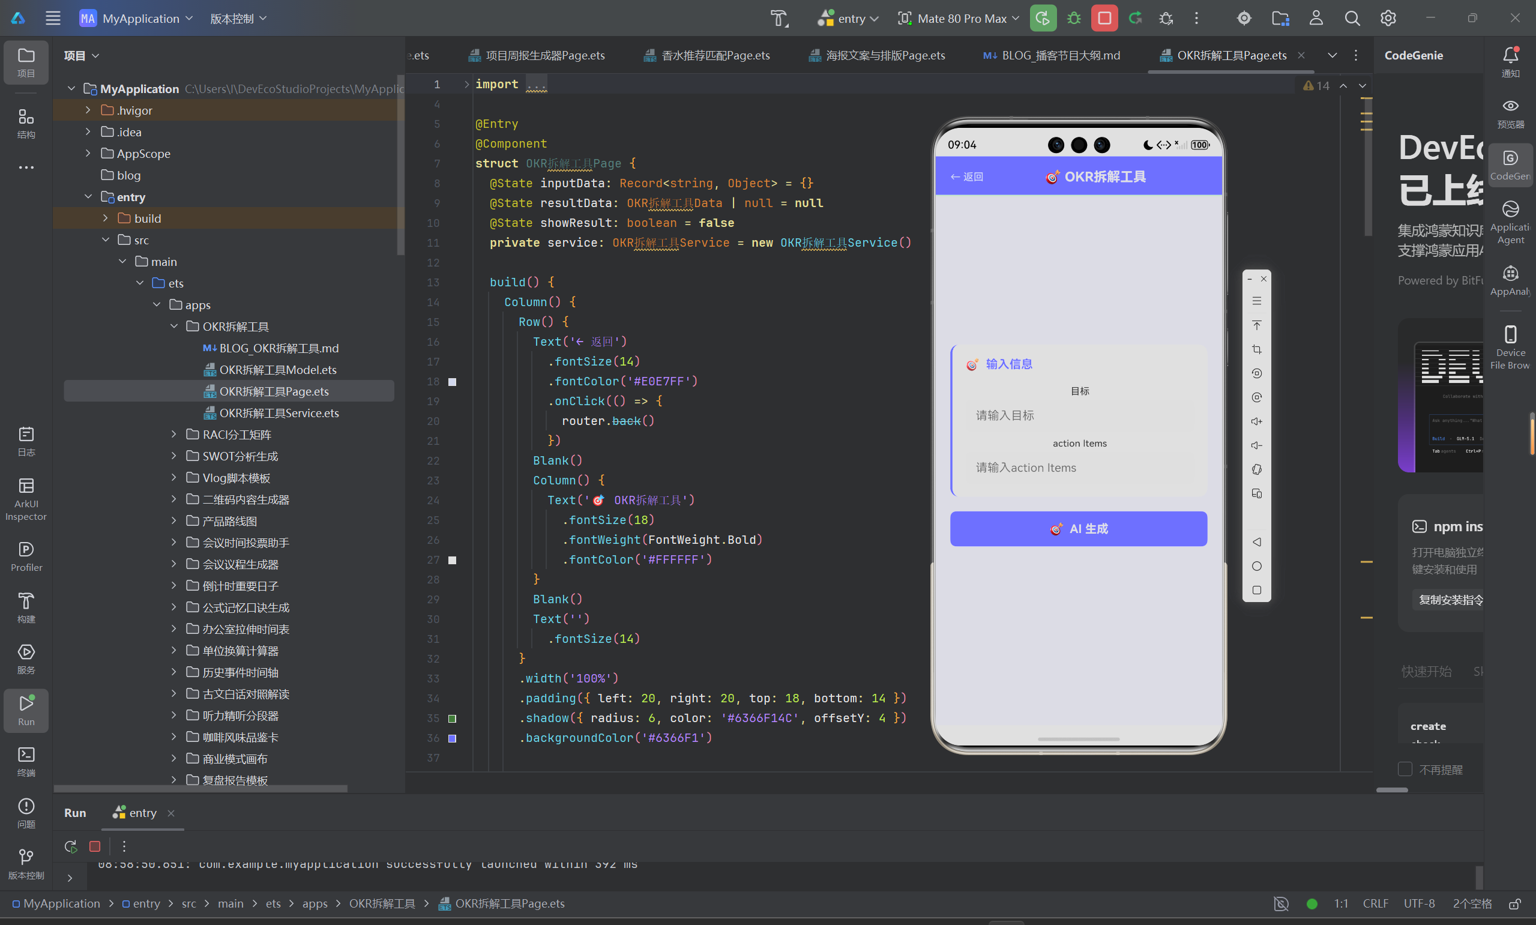Click emulator home circle navigation button
Viewport: 1536px width, 925px height.
coord(1257,566)
